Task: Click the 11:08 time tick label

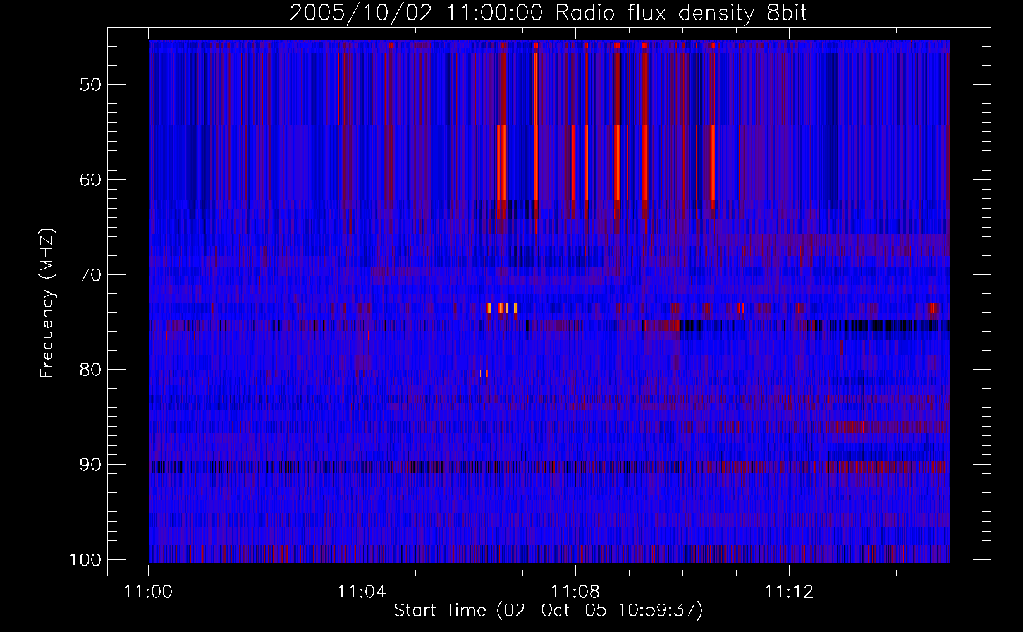Action: coord(575,592)
